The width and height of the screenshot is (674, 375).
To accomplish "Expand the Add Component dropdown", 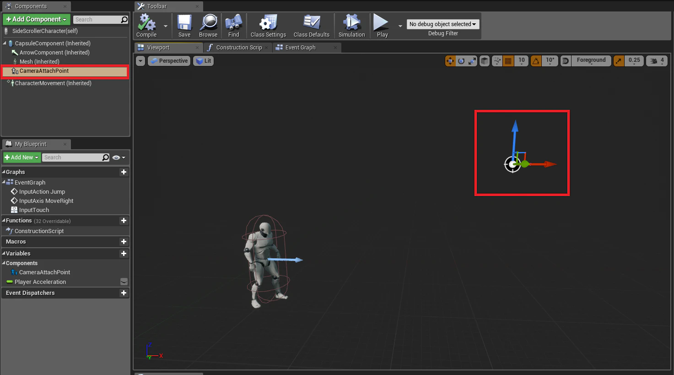I will 37,19.
